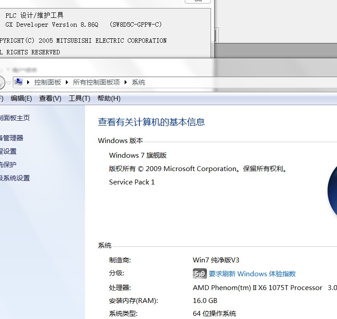This screenshot has width=337, height=319.
Task: Click 要求刷新 Windows 体验指数 link
Action: point(252,274)
